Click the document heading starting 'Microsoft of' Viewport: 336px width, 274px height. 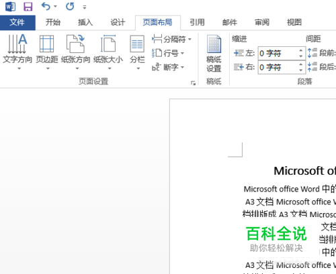[x=305, y=171]
